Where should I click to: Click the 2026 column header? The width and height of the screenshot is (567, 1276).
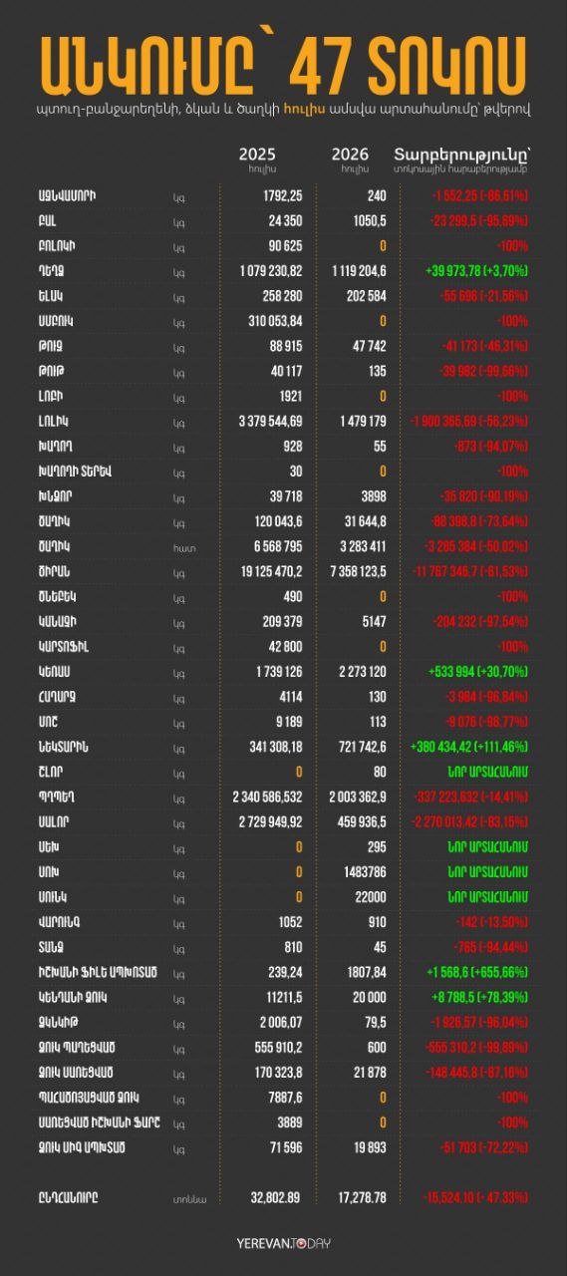click(x=350, y=155)
